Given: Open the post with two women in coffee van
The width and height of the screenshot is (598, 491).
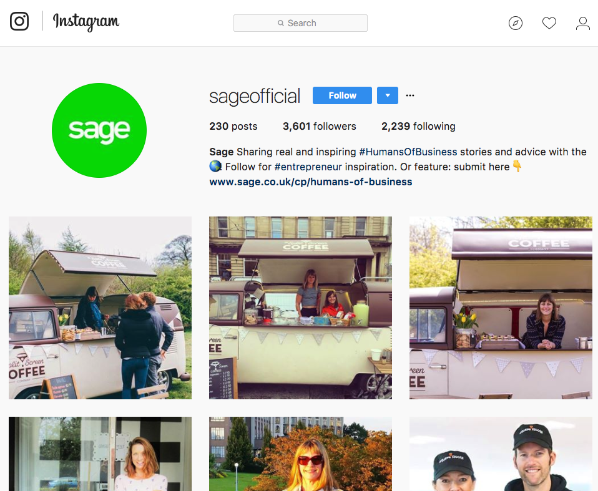Looking at the screenshot, I should [300, 308].
